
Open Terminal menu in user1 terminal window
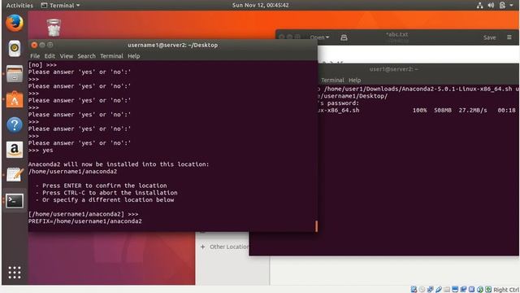[x=332, y=80]
